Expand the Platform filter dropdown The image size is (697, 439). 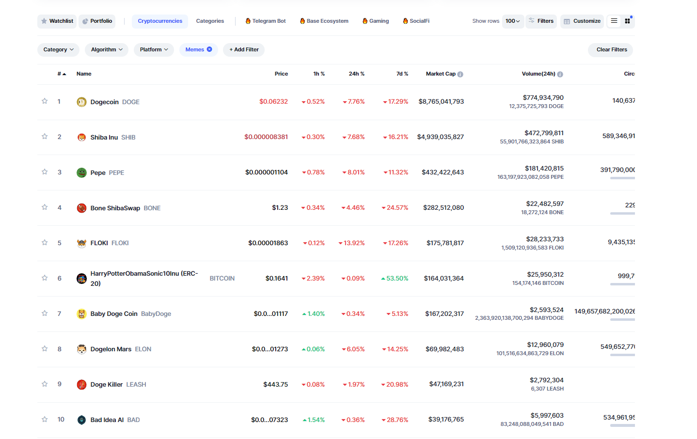pyautogui.click(x=154, y=50)
